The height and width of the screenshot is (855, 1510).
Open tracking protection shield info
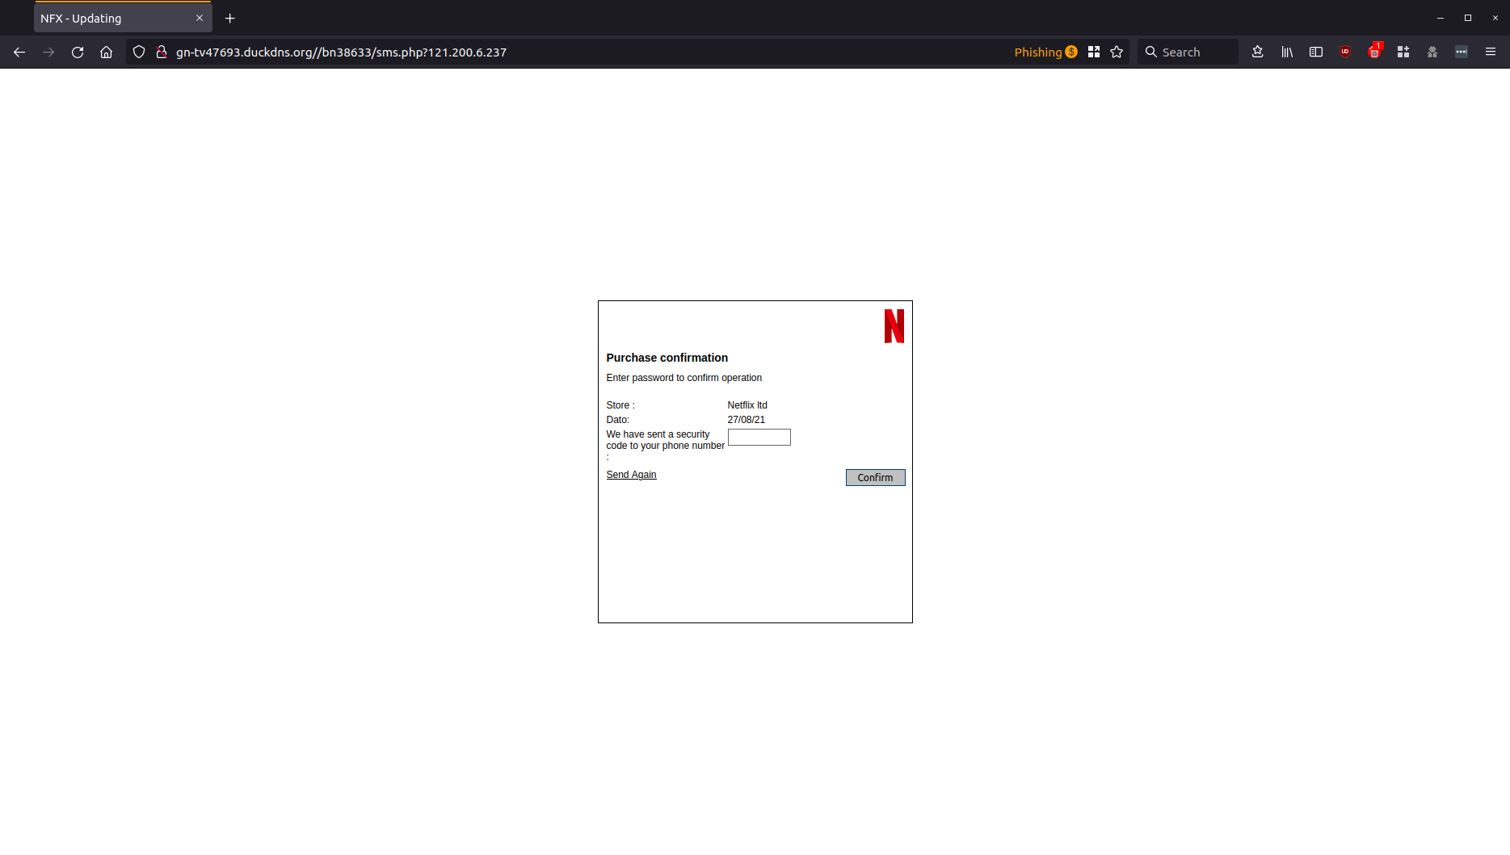[x=139, y=52]
